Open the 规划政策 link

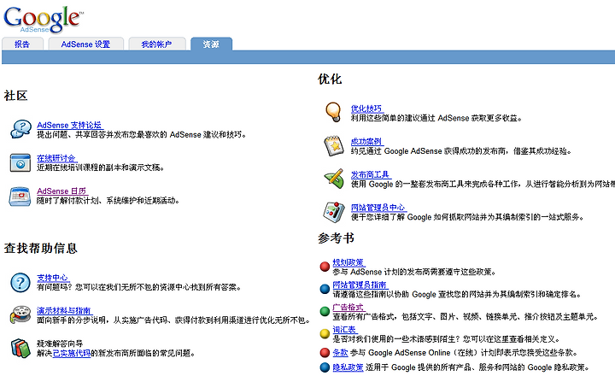tap(348, 262)
